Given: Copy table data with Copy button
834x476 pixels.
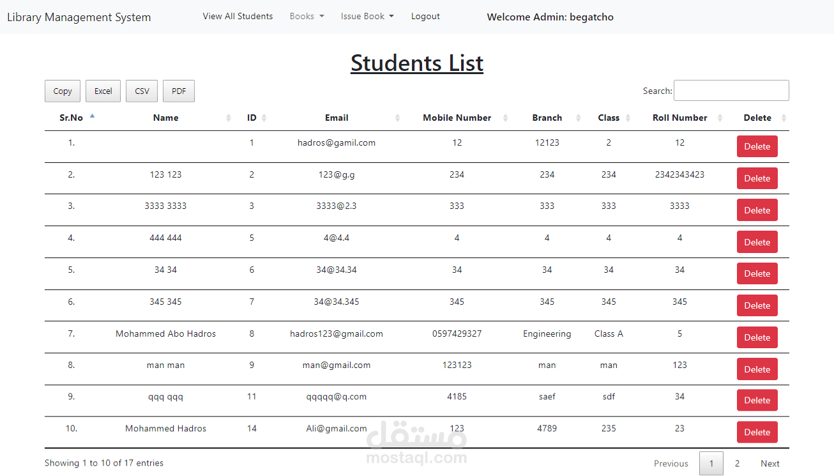Looking at the screenshot, I should click(63, 91).
